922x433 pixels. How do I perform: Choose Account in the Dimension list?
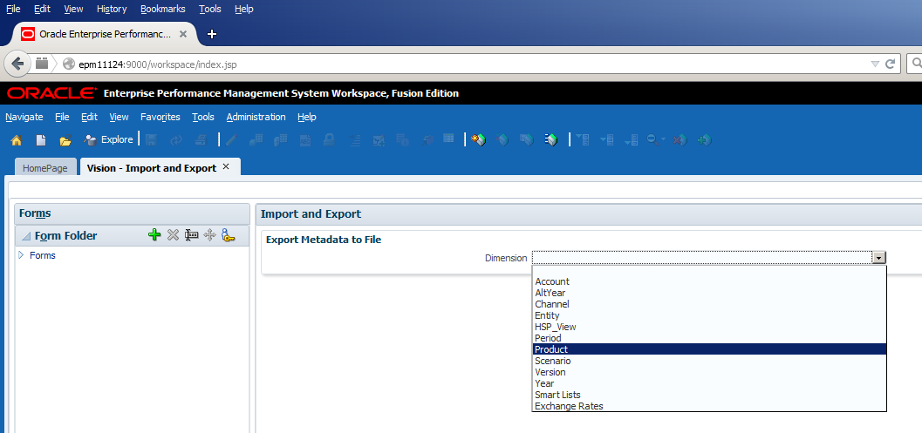709,281
